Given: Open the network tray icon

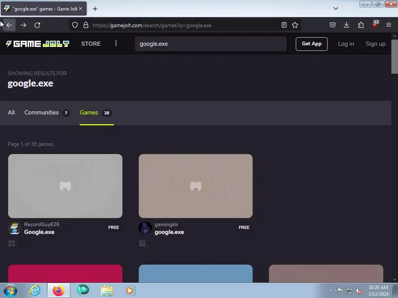Looking at the screenshot, I should pyautogui.click(x=349, y=291).
